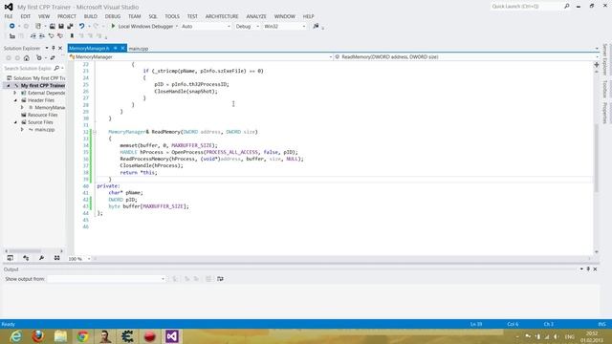This screenshot has height=344, width=612.
Task: Close the Solution Explorer panel
Action: pyautogui.click(x=60, y=48)
